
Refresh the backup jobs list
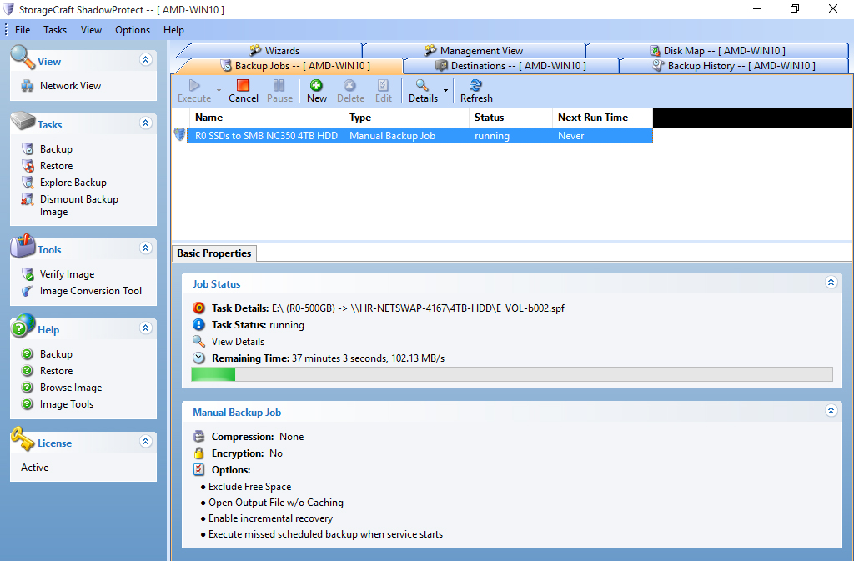(x=475, y=85)
